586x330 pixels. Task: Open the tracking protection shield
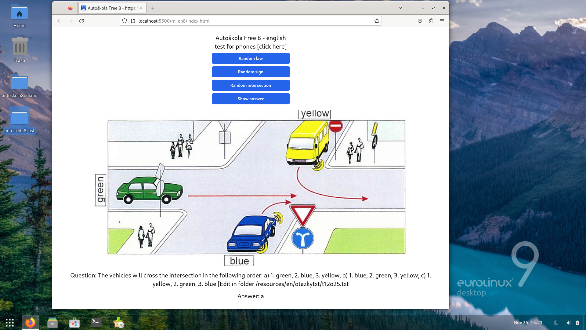[125, 21]
